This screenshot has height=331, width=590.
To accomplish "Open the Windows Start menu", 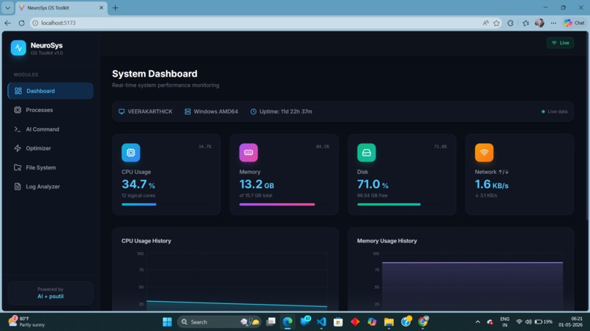I will [x=167, y=322].
